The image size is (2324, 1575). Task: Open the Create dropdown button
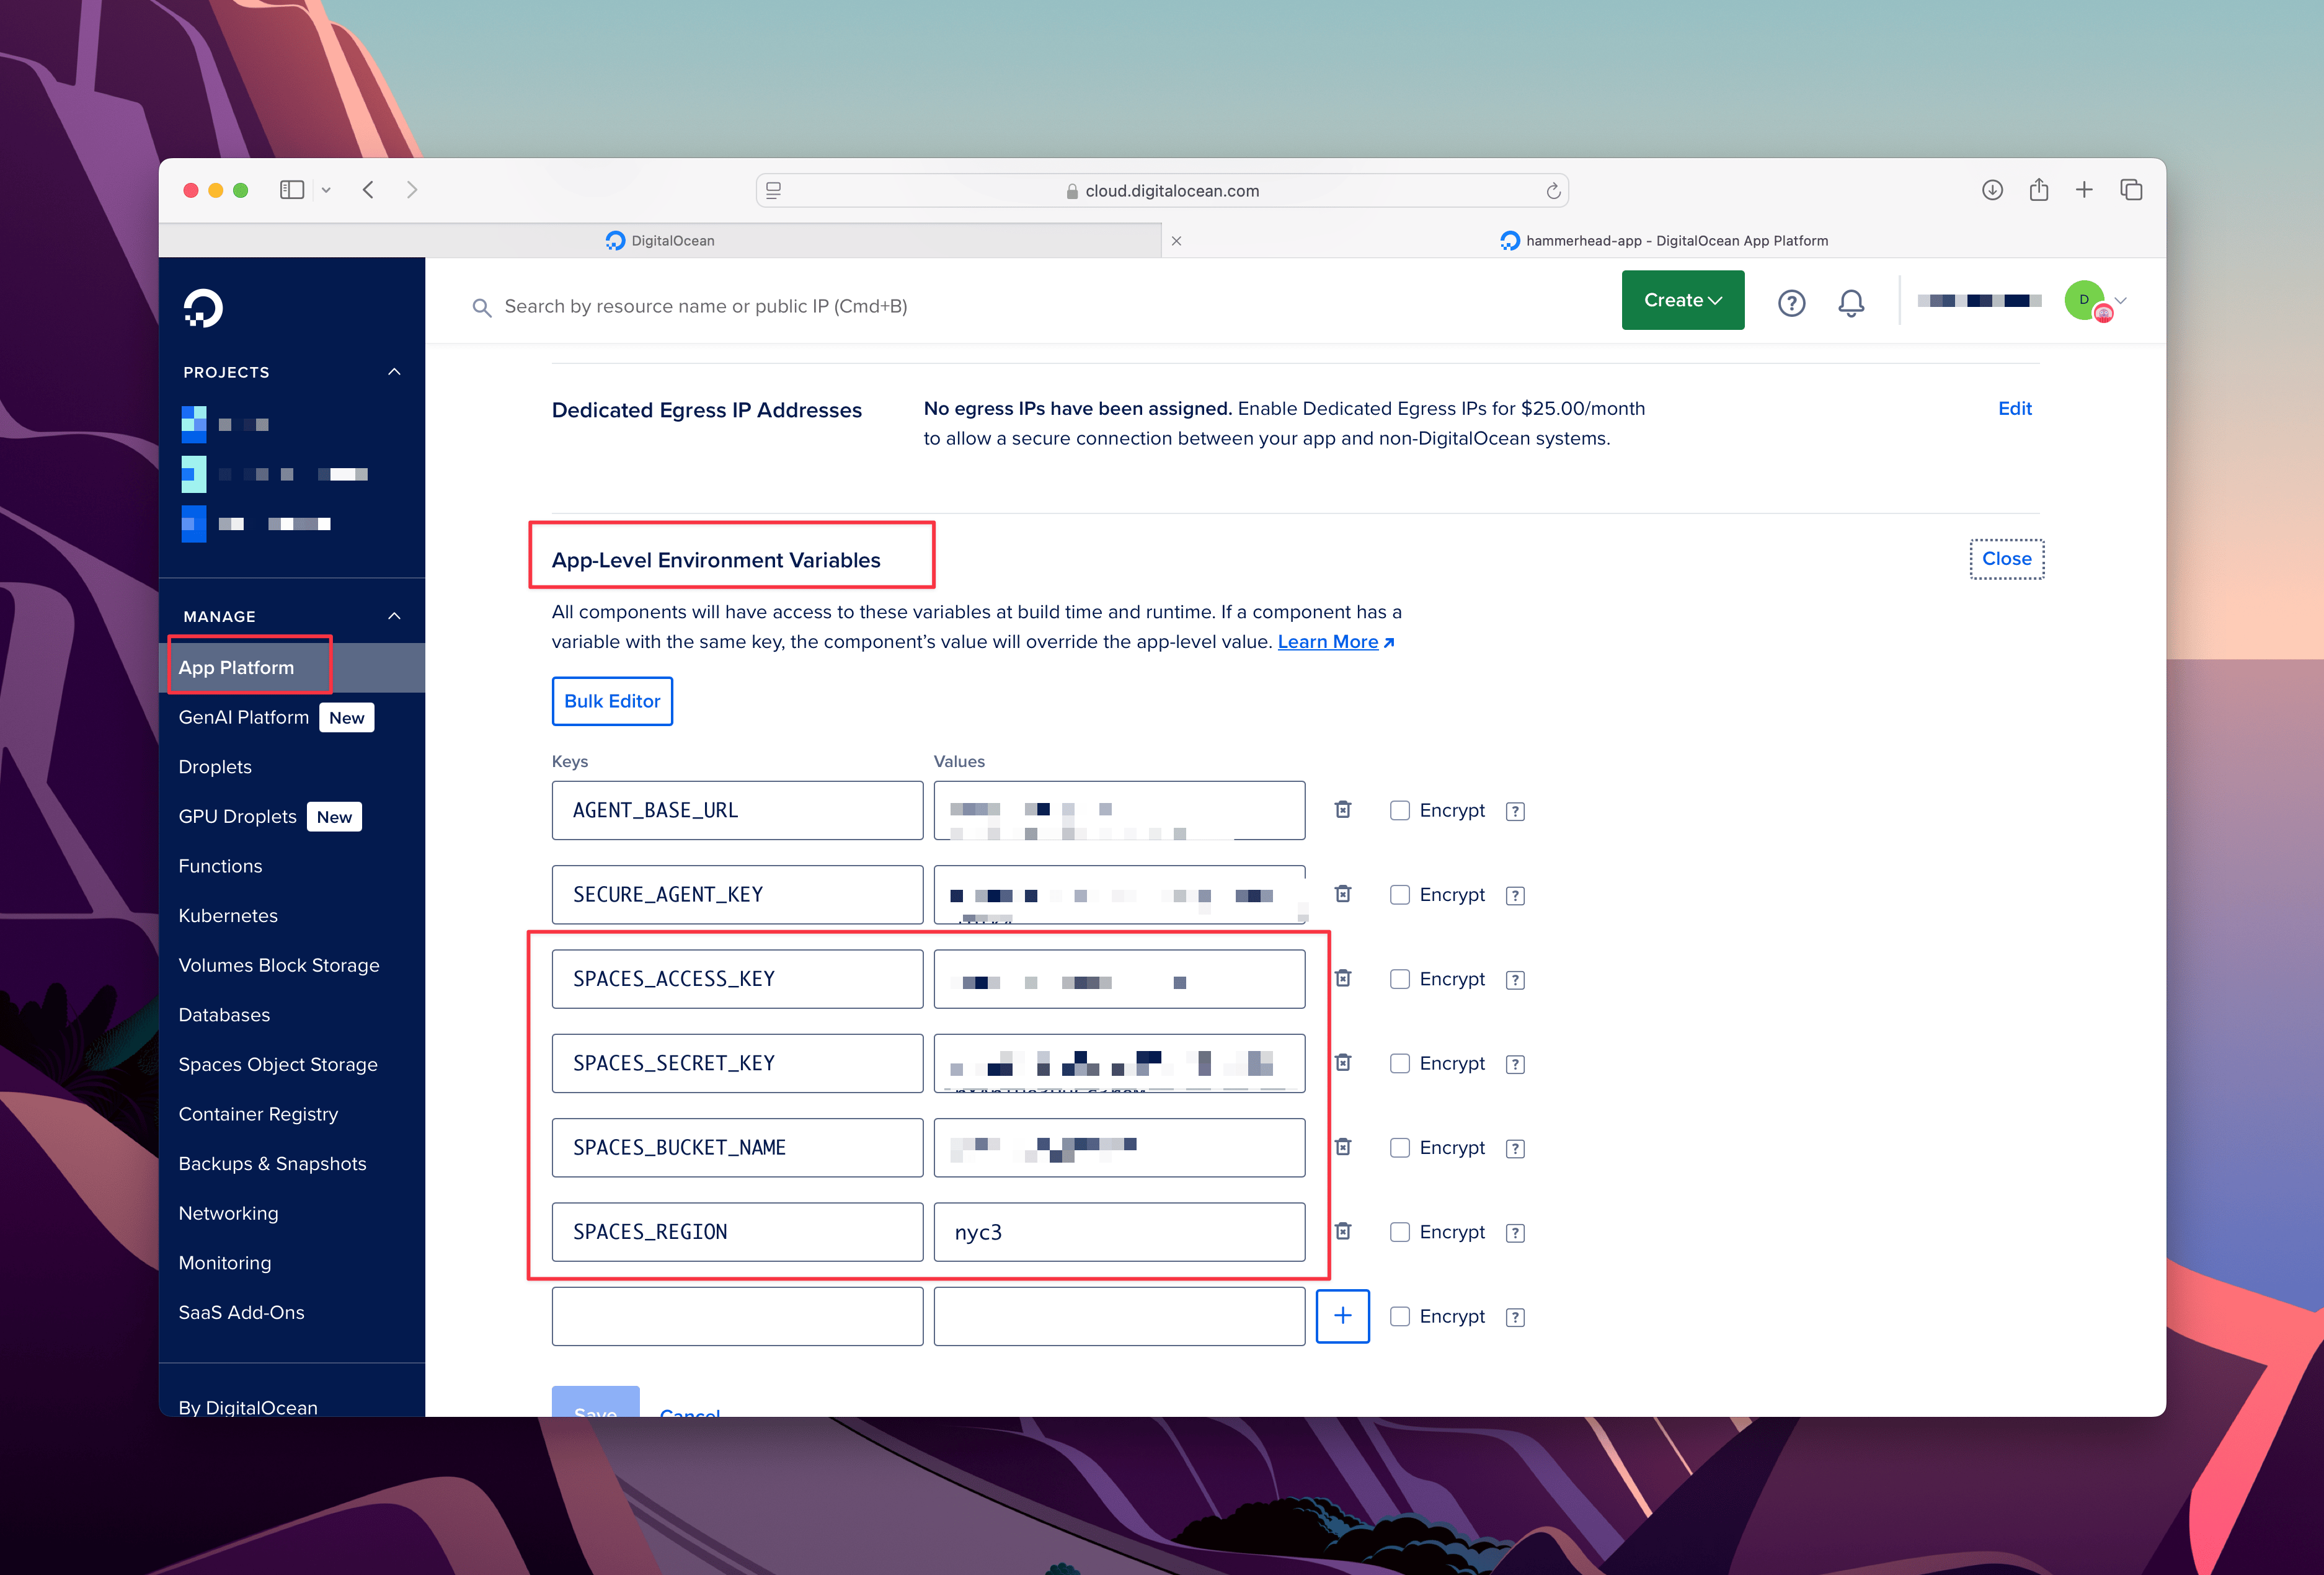(x=1682, y=300)
